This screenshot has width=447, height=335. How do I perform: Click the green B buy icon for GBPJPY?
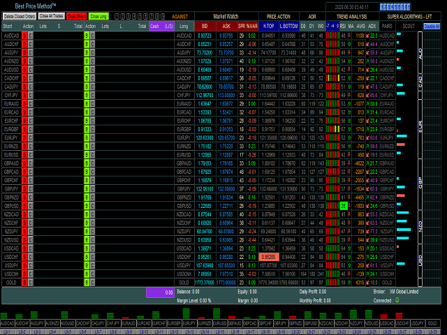87,189
